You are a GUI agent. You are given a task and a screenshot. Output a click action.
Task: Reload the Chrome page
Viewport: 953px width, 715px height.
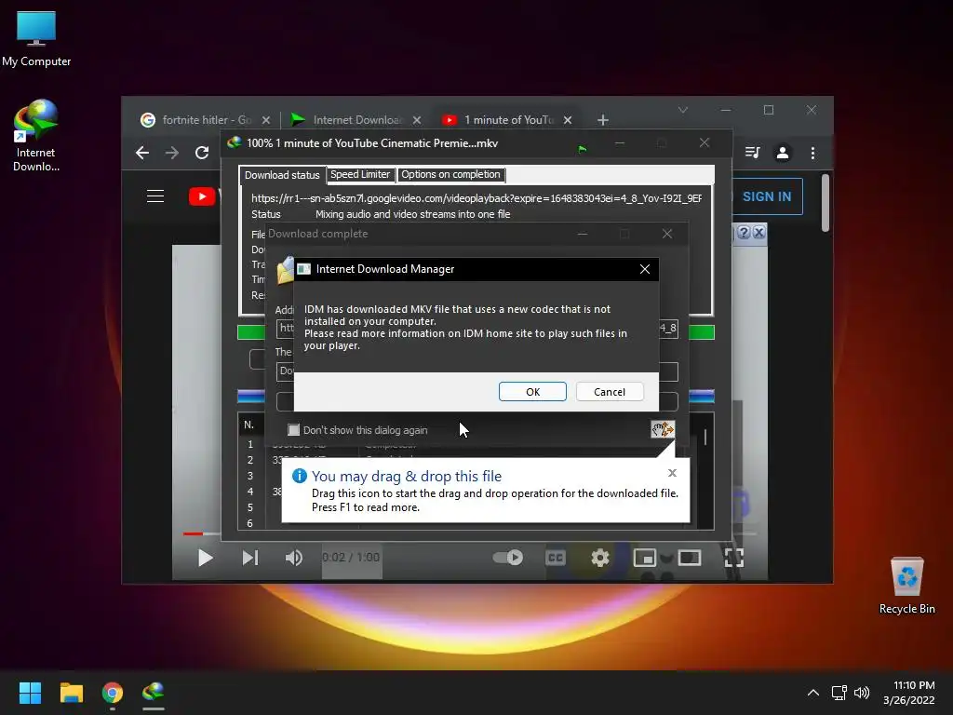click(x=202, y=153)
